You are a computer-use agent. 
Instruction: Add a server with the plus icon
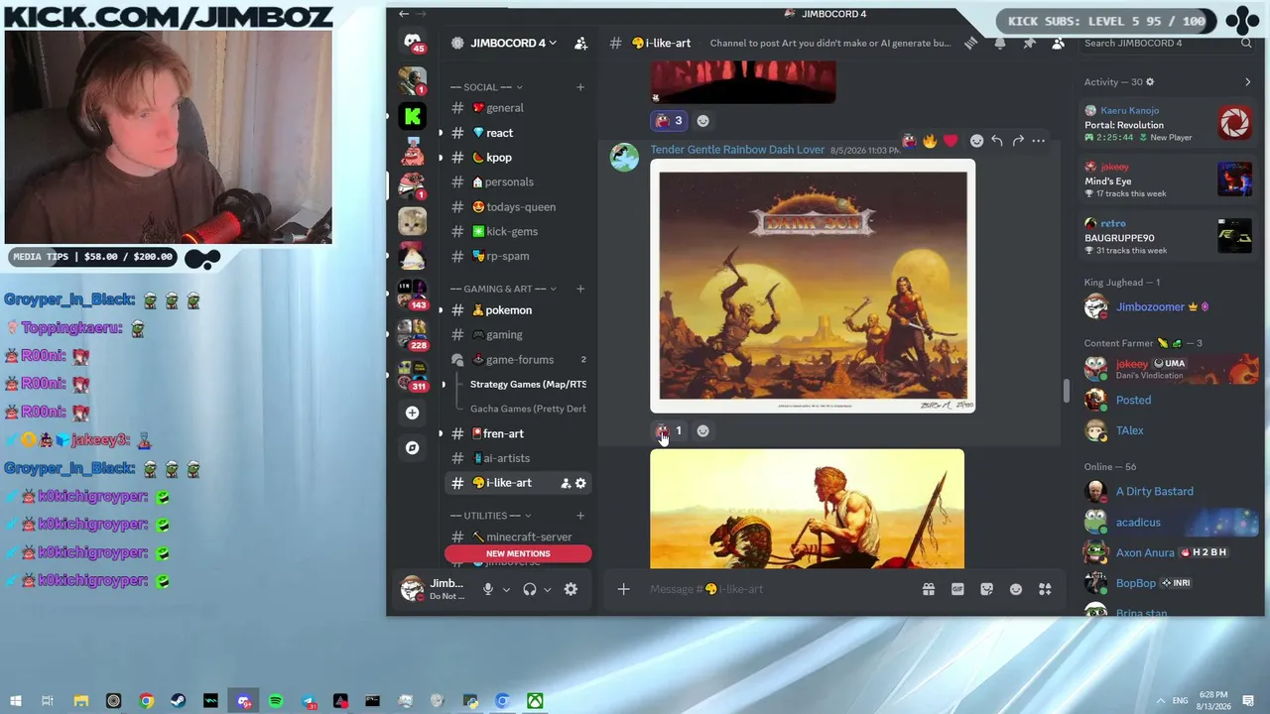413,413
